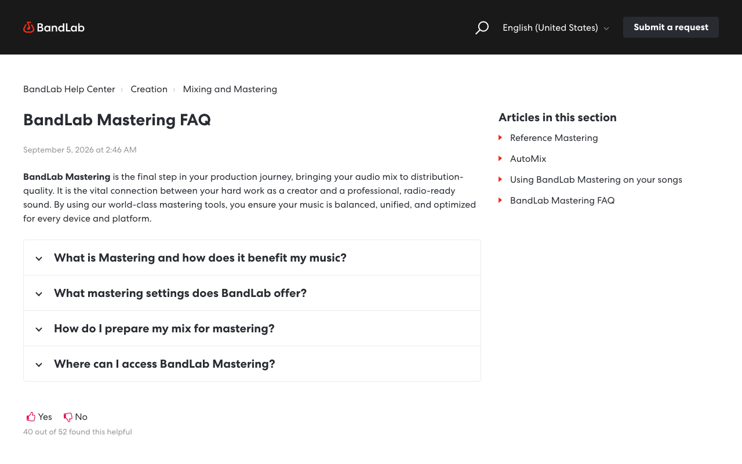Click '40 out of 52 found this helpful' text

[x=78, y=432]
